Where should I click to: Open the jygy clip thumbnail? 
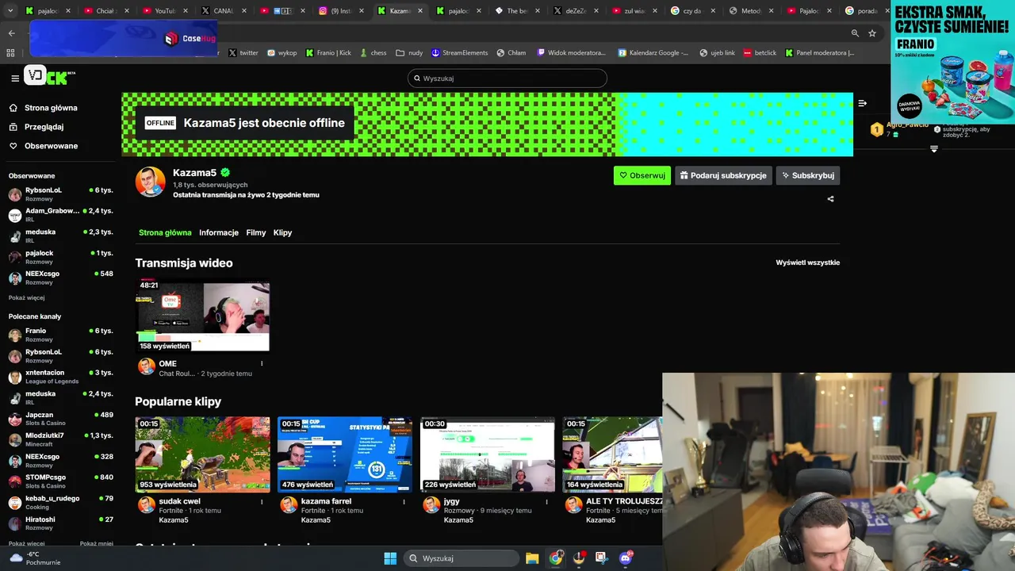pos(488,454)
